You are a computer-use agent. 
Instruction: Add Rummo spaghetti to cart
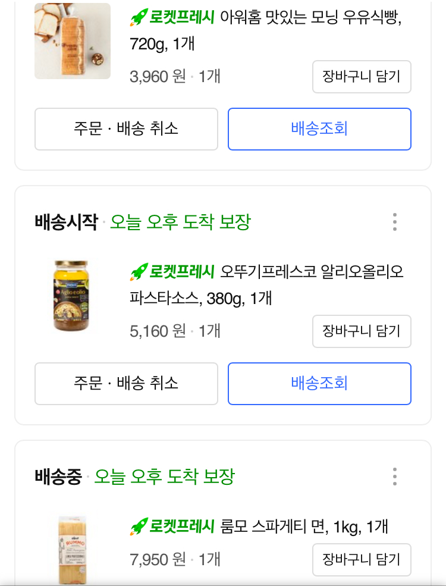pos(362,560)
